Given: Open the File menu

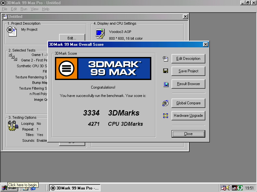Looking at the screenshot, I should (4, 9).
